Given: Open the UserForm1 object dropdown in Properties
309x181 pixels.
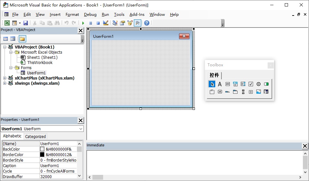Looking at the screenshot, I should click(x=81, y=129).
